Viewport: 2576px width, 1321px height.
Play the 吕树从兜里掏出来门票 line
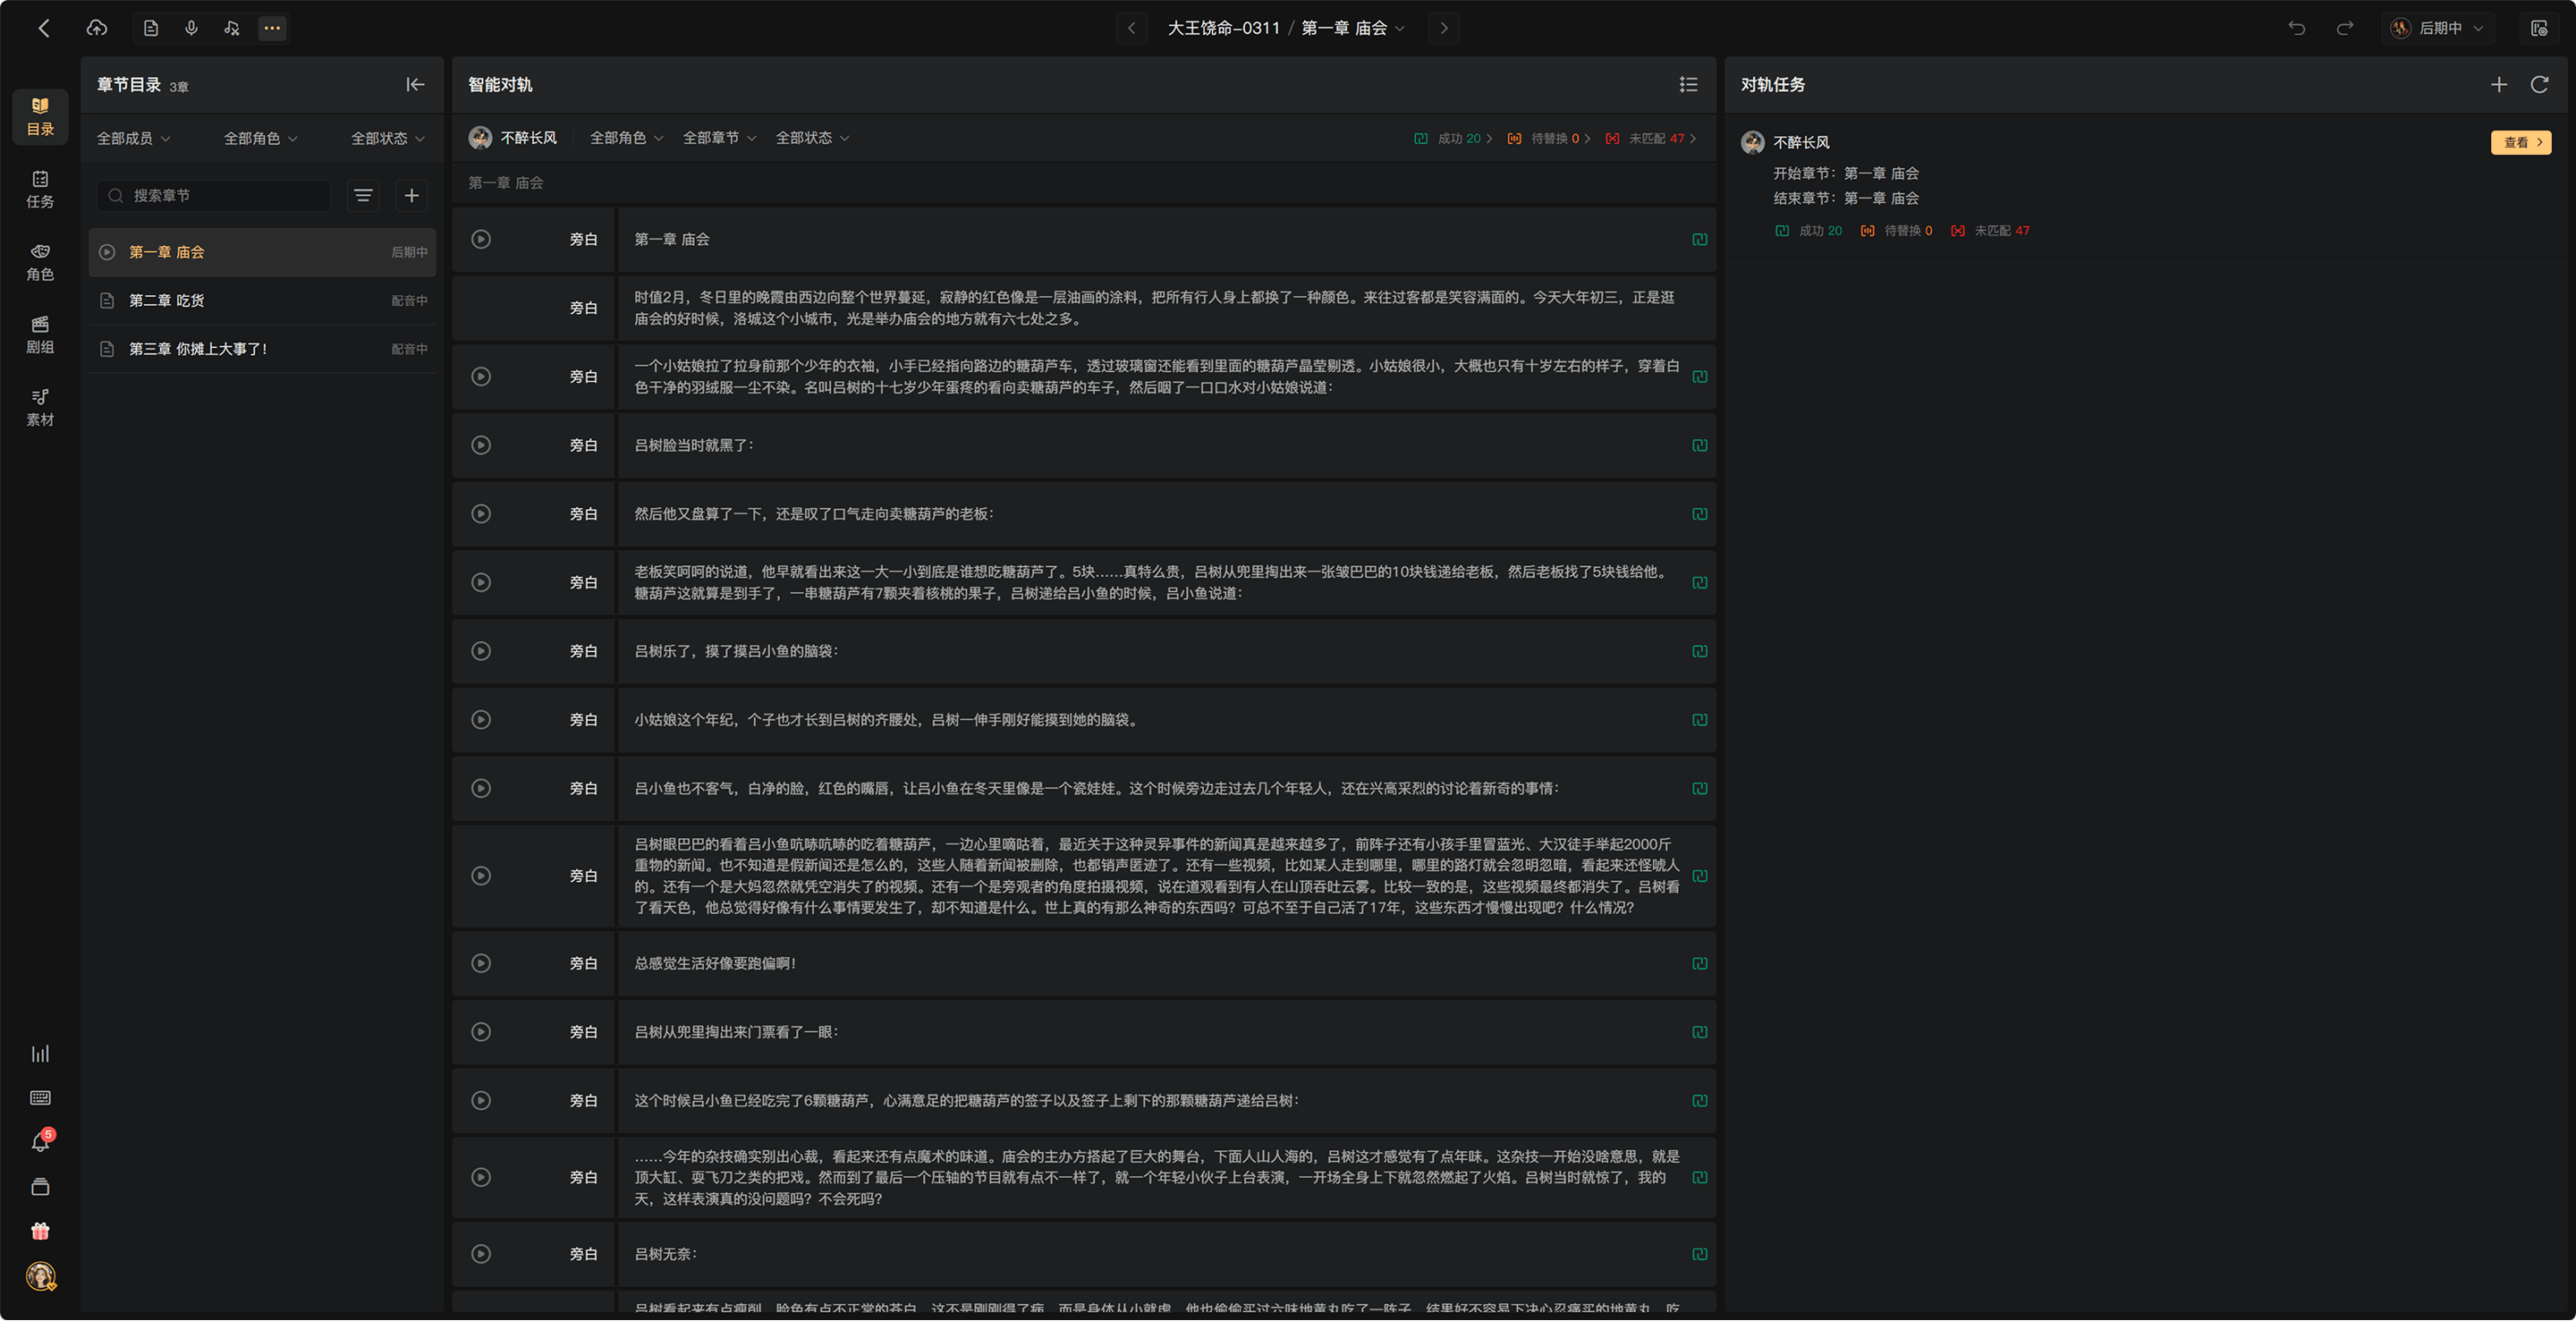[x=481, y=1033]
